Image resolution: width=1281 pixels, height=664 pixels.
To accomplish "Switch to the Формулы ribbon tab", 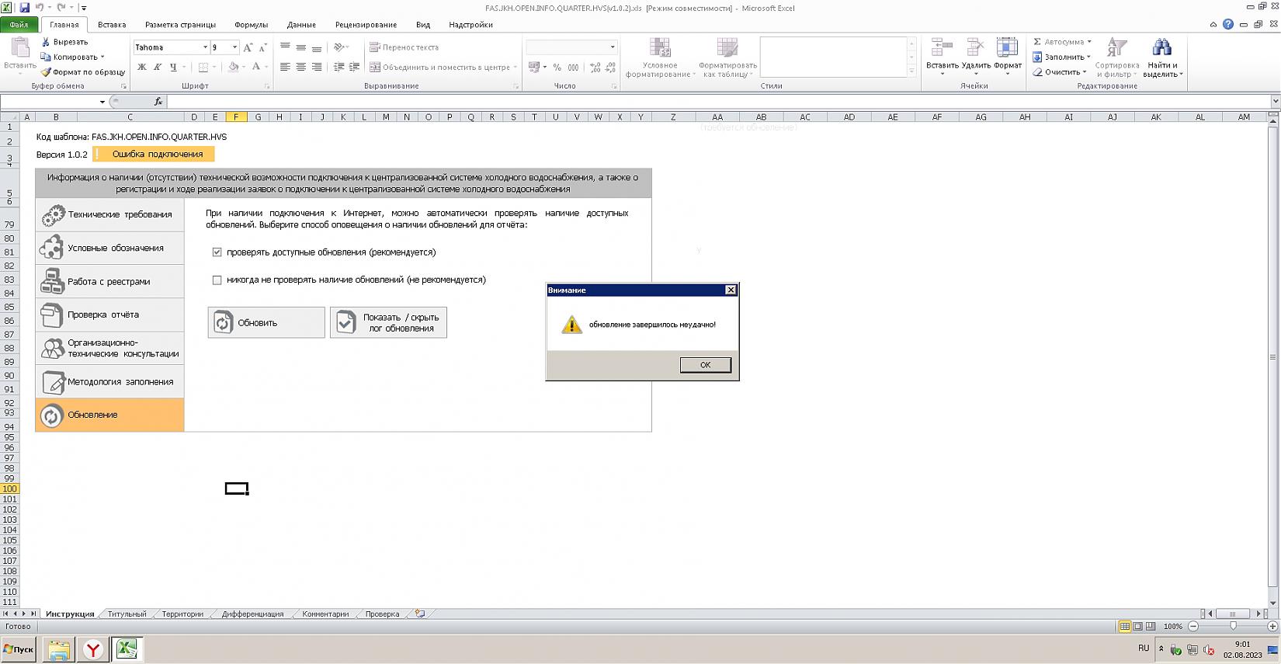I will (x=251, y=25).
